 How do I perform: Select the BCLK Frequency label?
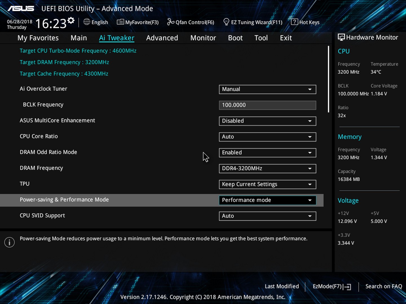tap(43, 105)
